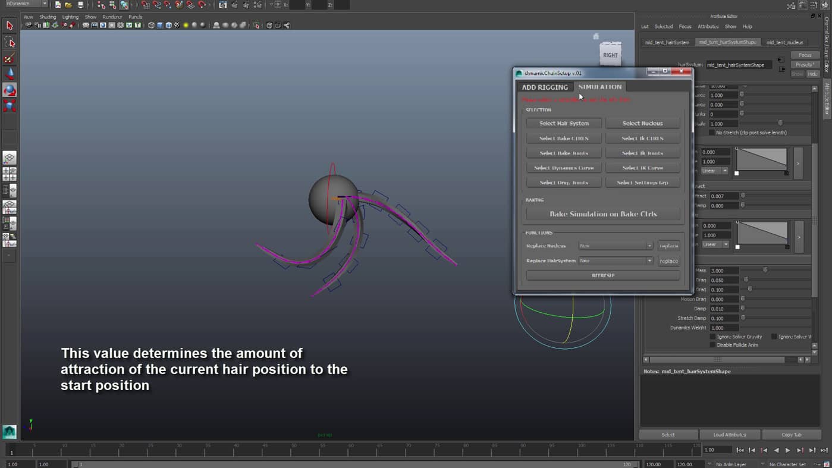Switch to ADD RIGGING tab
Image resolution: width=832 pixels, height=468 pixels.
(545, 87)
